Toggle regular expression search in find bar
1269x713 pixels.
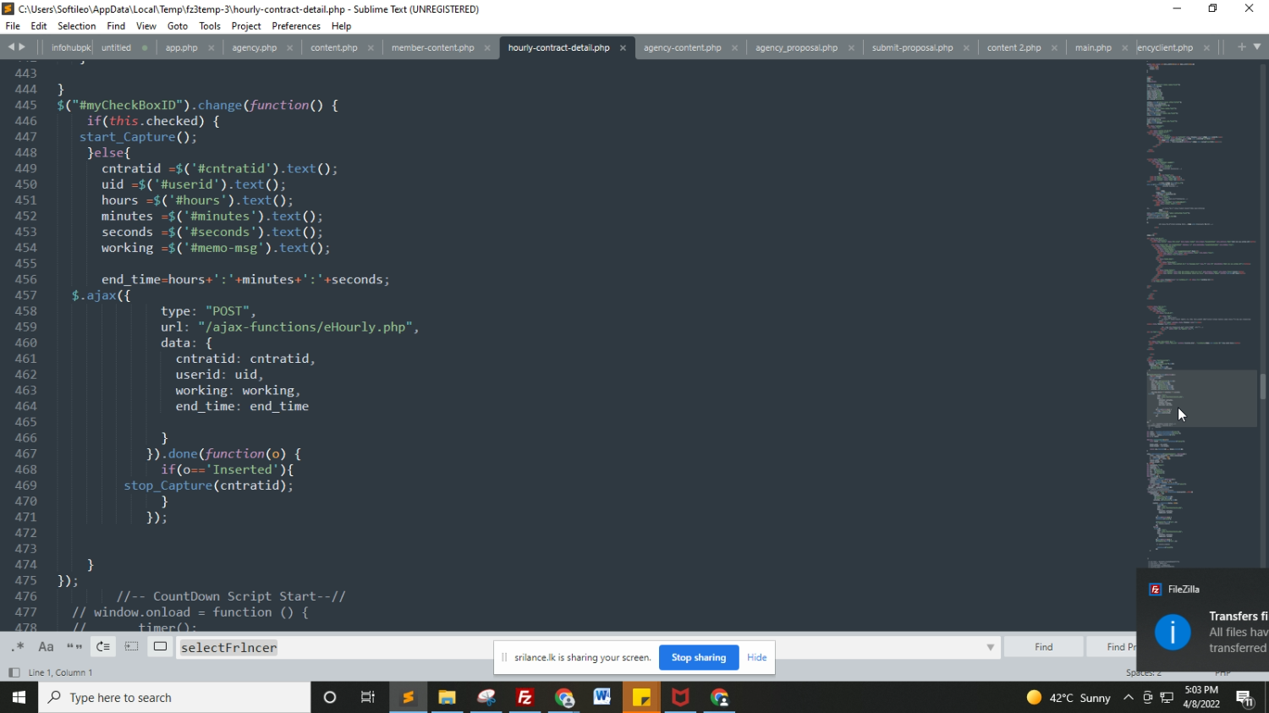(x=18, y=647)
